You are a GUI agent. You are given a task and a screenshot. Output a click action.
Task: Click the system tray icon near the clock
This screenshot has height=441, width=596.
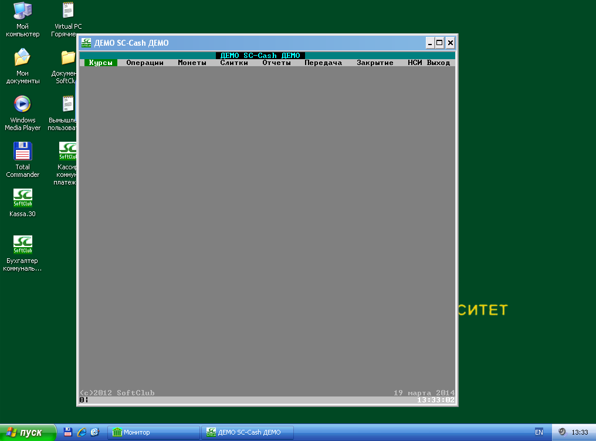(562, 432)
